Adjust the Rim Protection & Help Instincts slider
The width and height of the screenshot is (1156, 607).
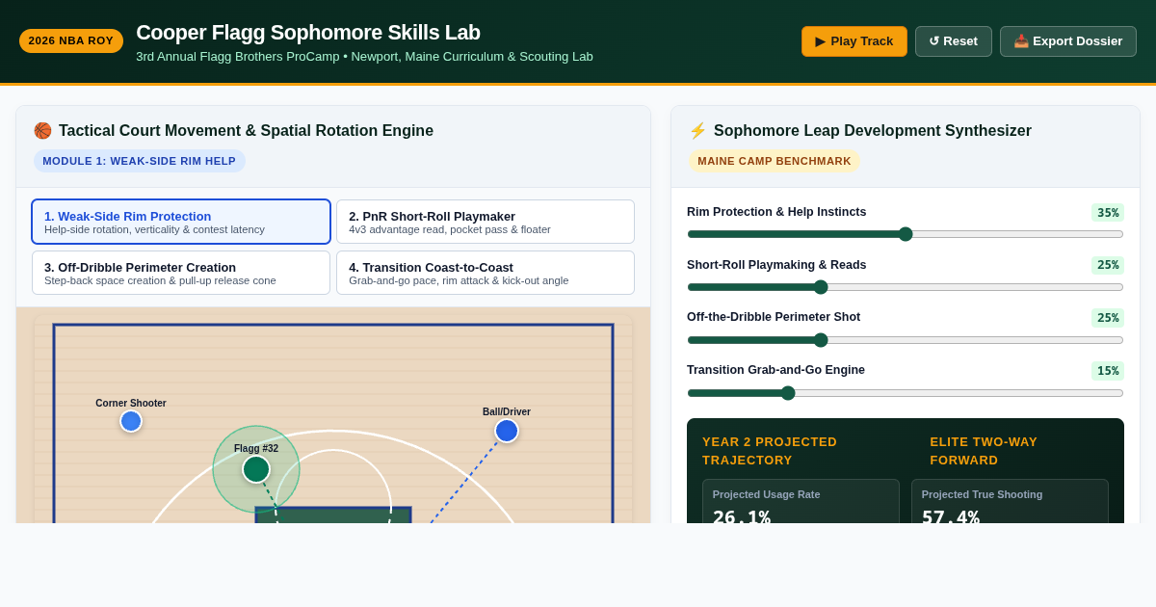(905, 234)
